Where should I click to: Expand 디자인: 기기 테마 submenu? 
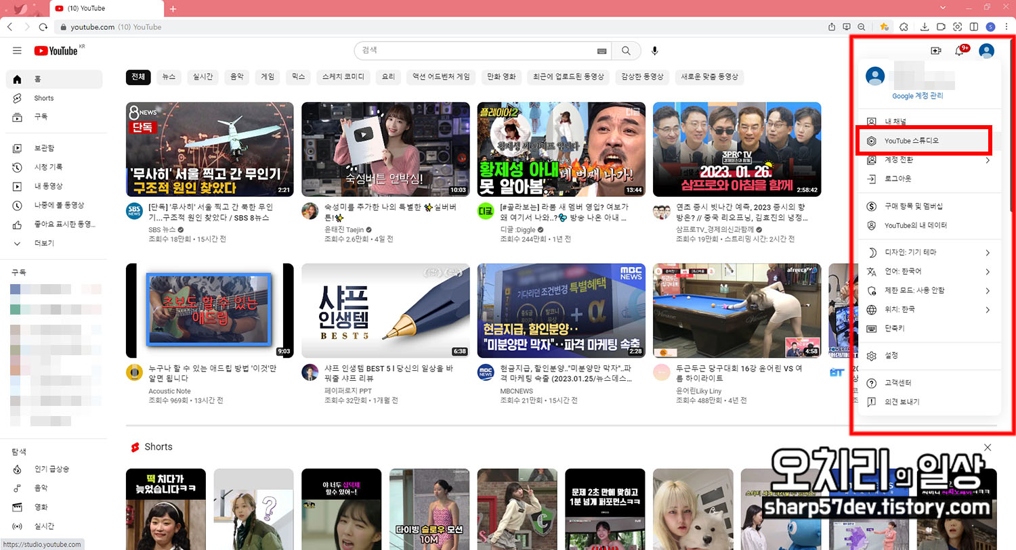pyautogui.click(x=929, y=252)
